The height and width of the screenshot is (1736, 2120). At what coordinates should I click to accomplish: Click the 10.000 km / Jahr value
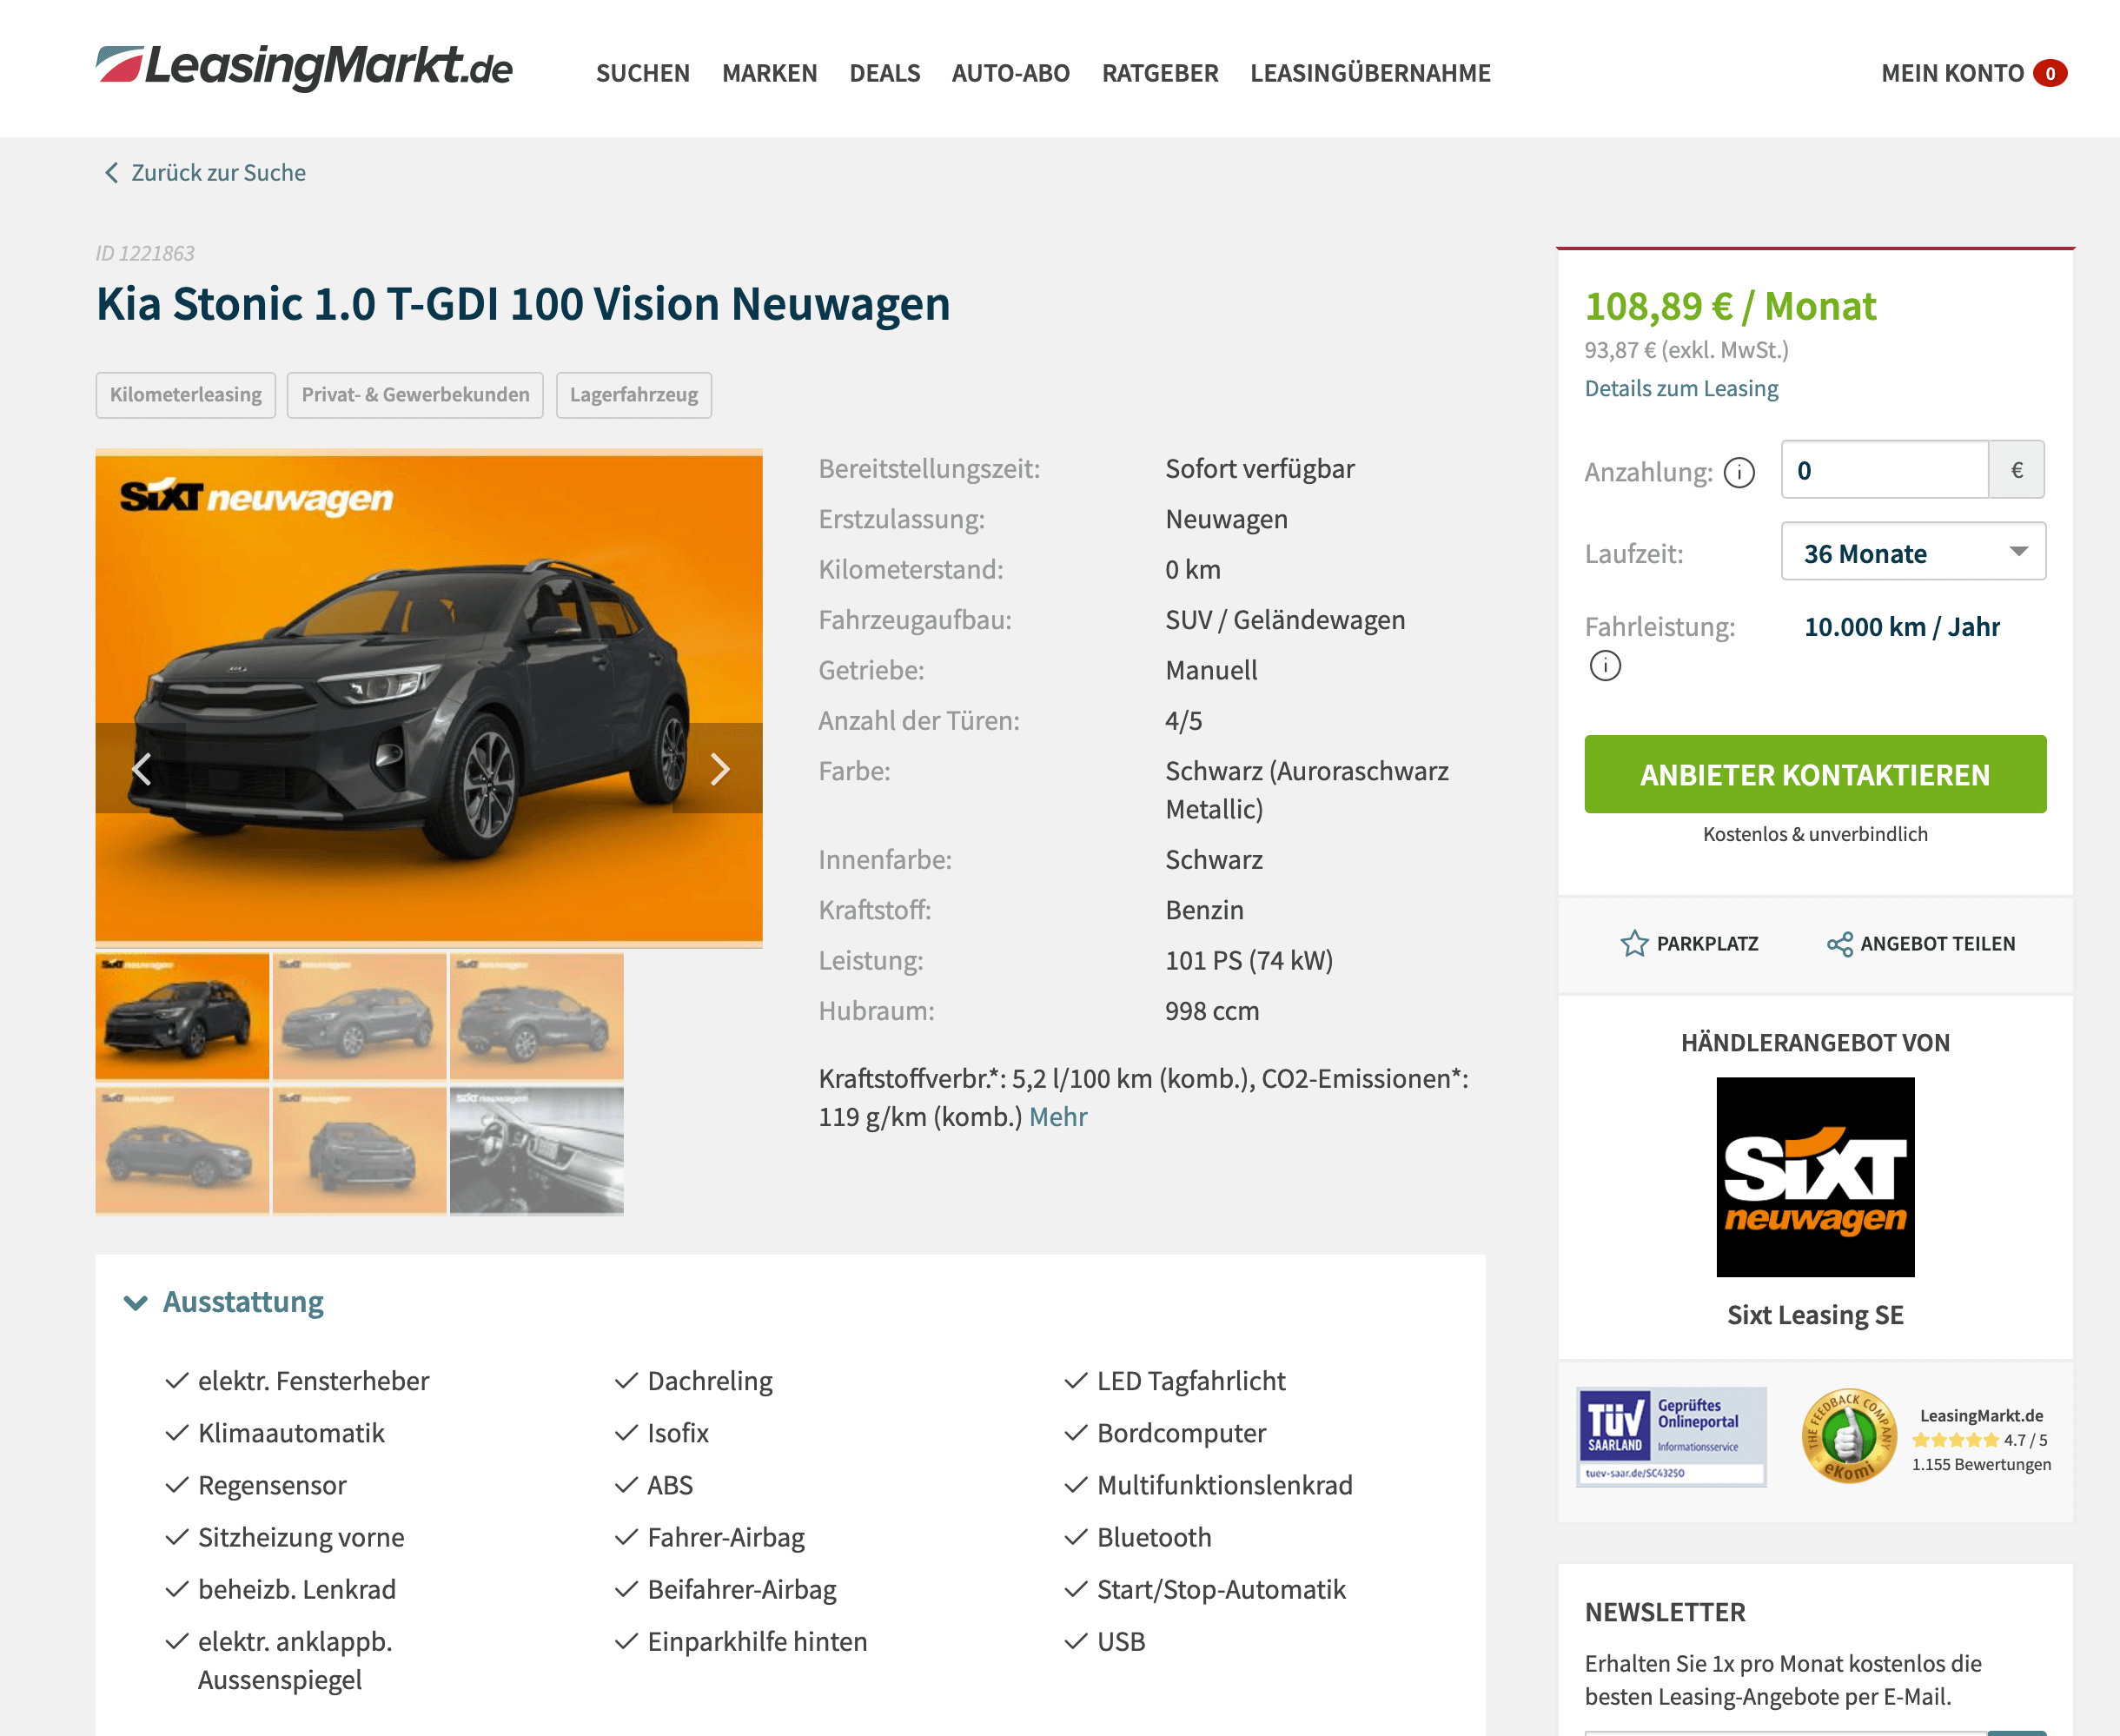1901,627
